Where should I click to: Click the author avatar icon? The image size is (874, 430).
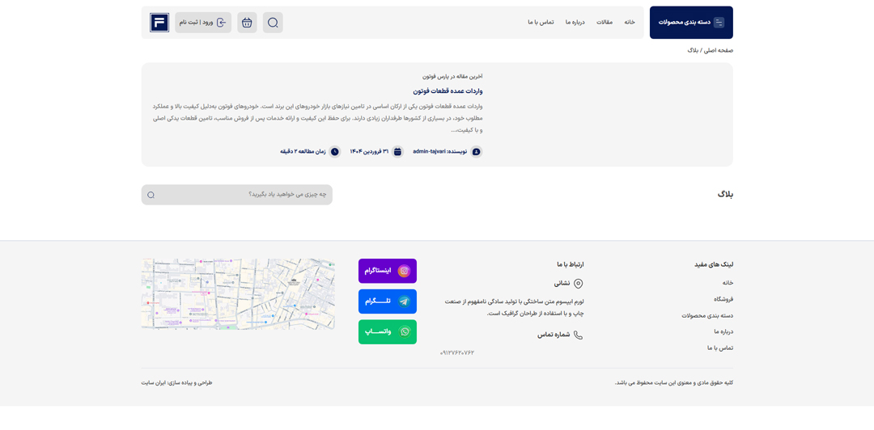476,151
